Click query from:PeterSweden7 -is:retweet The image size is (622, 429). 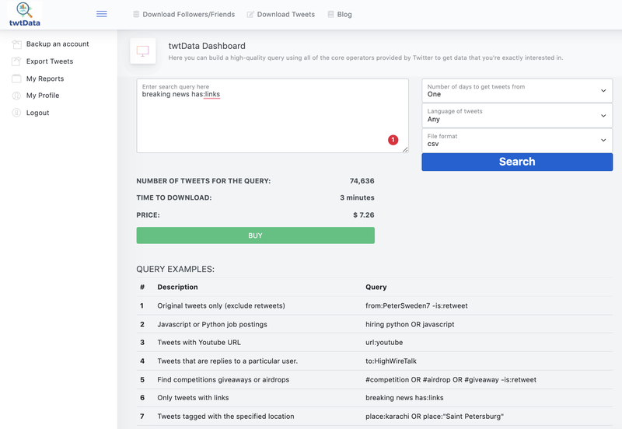pyautogui.click(x=417, y=305)
